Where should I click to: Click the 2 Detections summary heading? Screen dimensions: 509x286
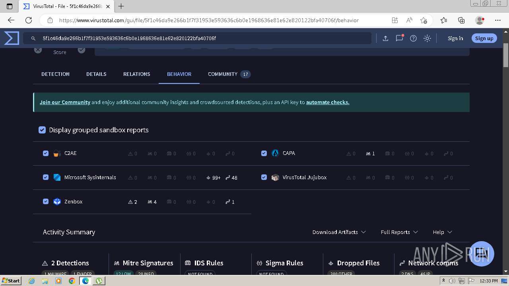click(66, 263)
